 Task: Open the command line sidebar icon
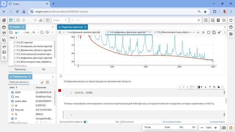pyautogui.click(x=4, y=52)
